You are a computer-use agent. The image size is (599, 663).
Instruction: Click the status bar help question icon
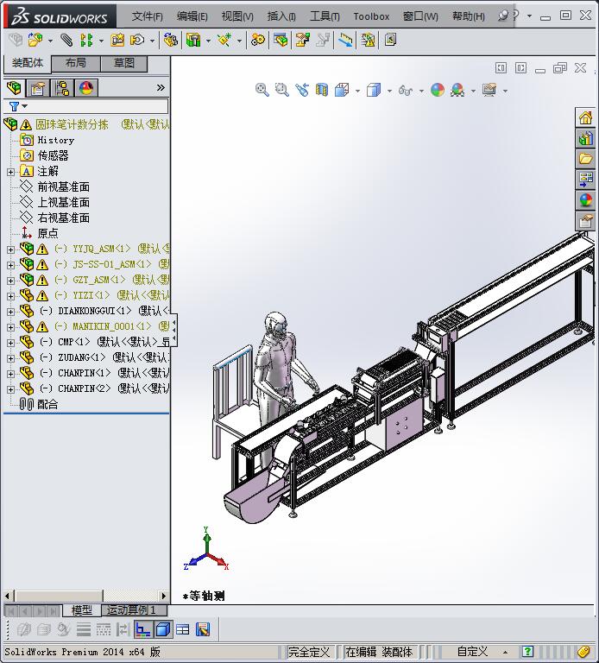[527, 652]
